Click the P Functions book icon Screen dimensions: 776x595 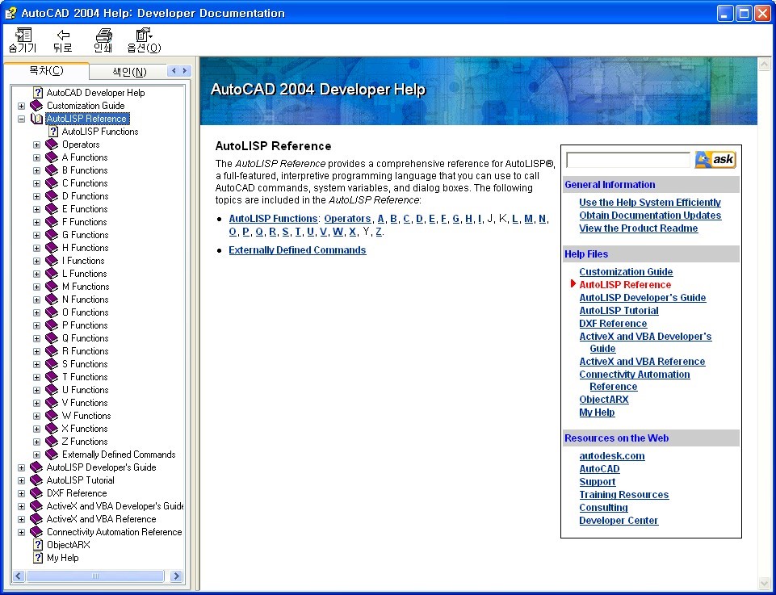click(x=52, y=325)
